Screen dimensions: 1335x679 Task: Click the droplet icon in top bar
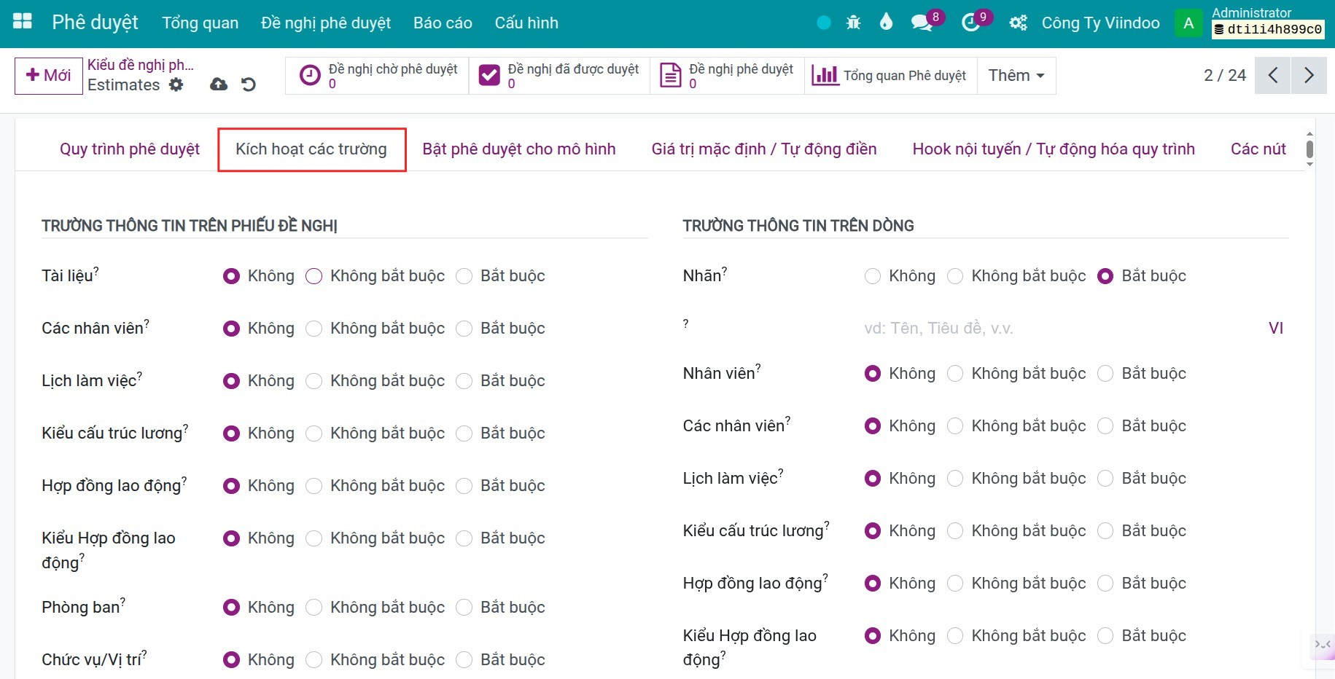click(886, 22)
